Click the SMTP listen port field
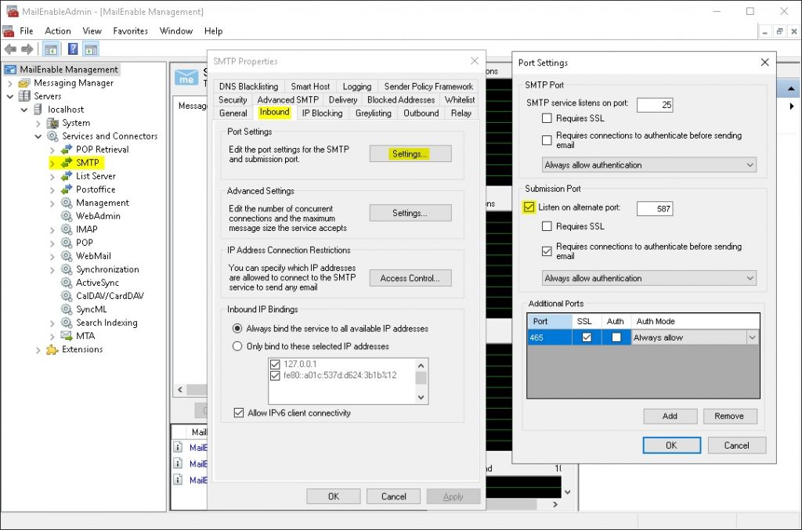The height and width of the screenshot is (530, 802). coord(654,105)
